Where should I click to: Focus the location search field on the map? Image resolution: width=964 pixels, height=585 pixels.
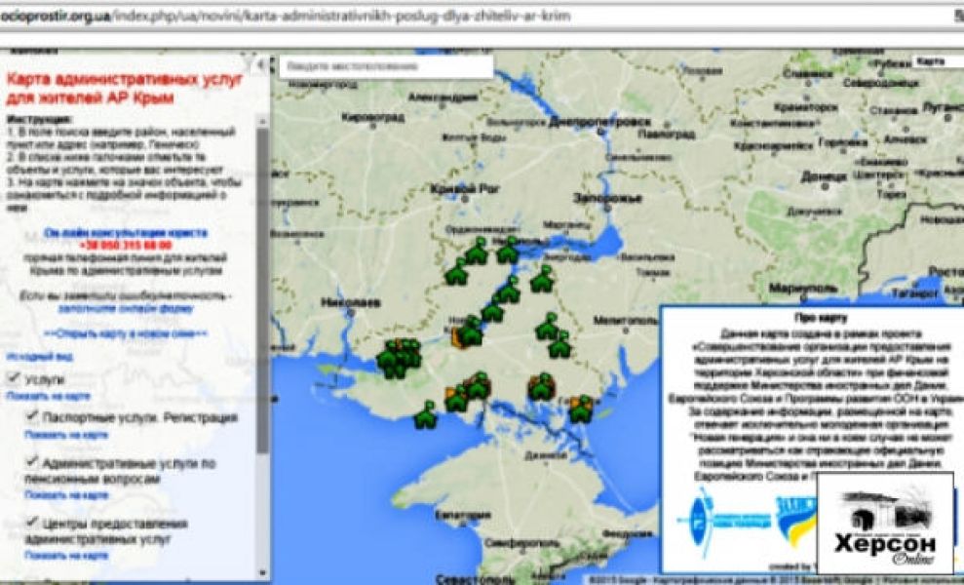click(x=385, y=67)
